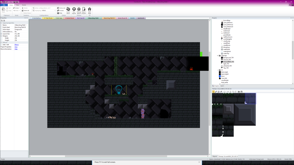Viewport: 294px width, 165px height.
Task: Close the 4 Branching Path 1 tab
Action: tap(101, 18)
